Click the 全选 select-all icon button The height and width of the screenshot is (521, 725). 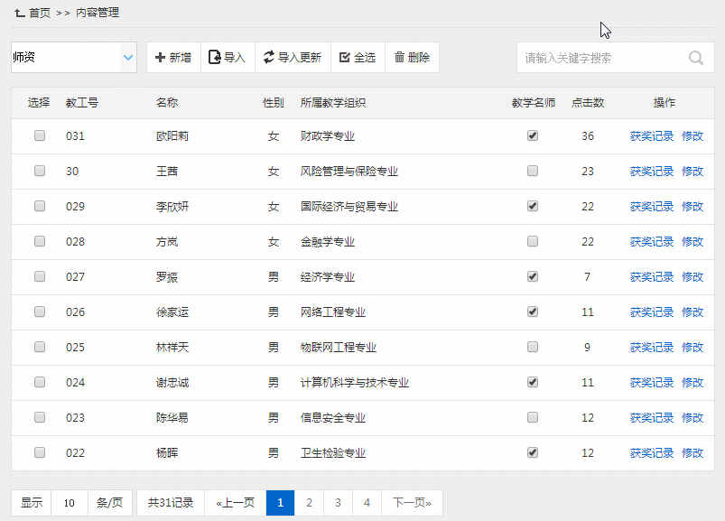[x=344, y=58]
